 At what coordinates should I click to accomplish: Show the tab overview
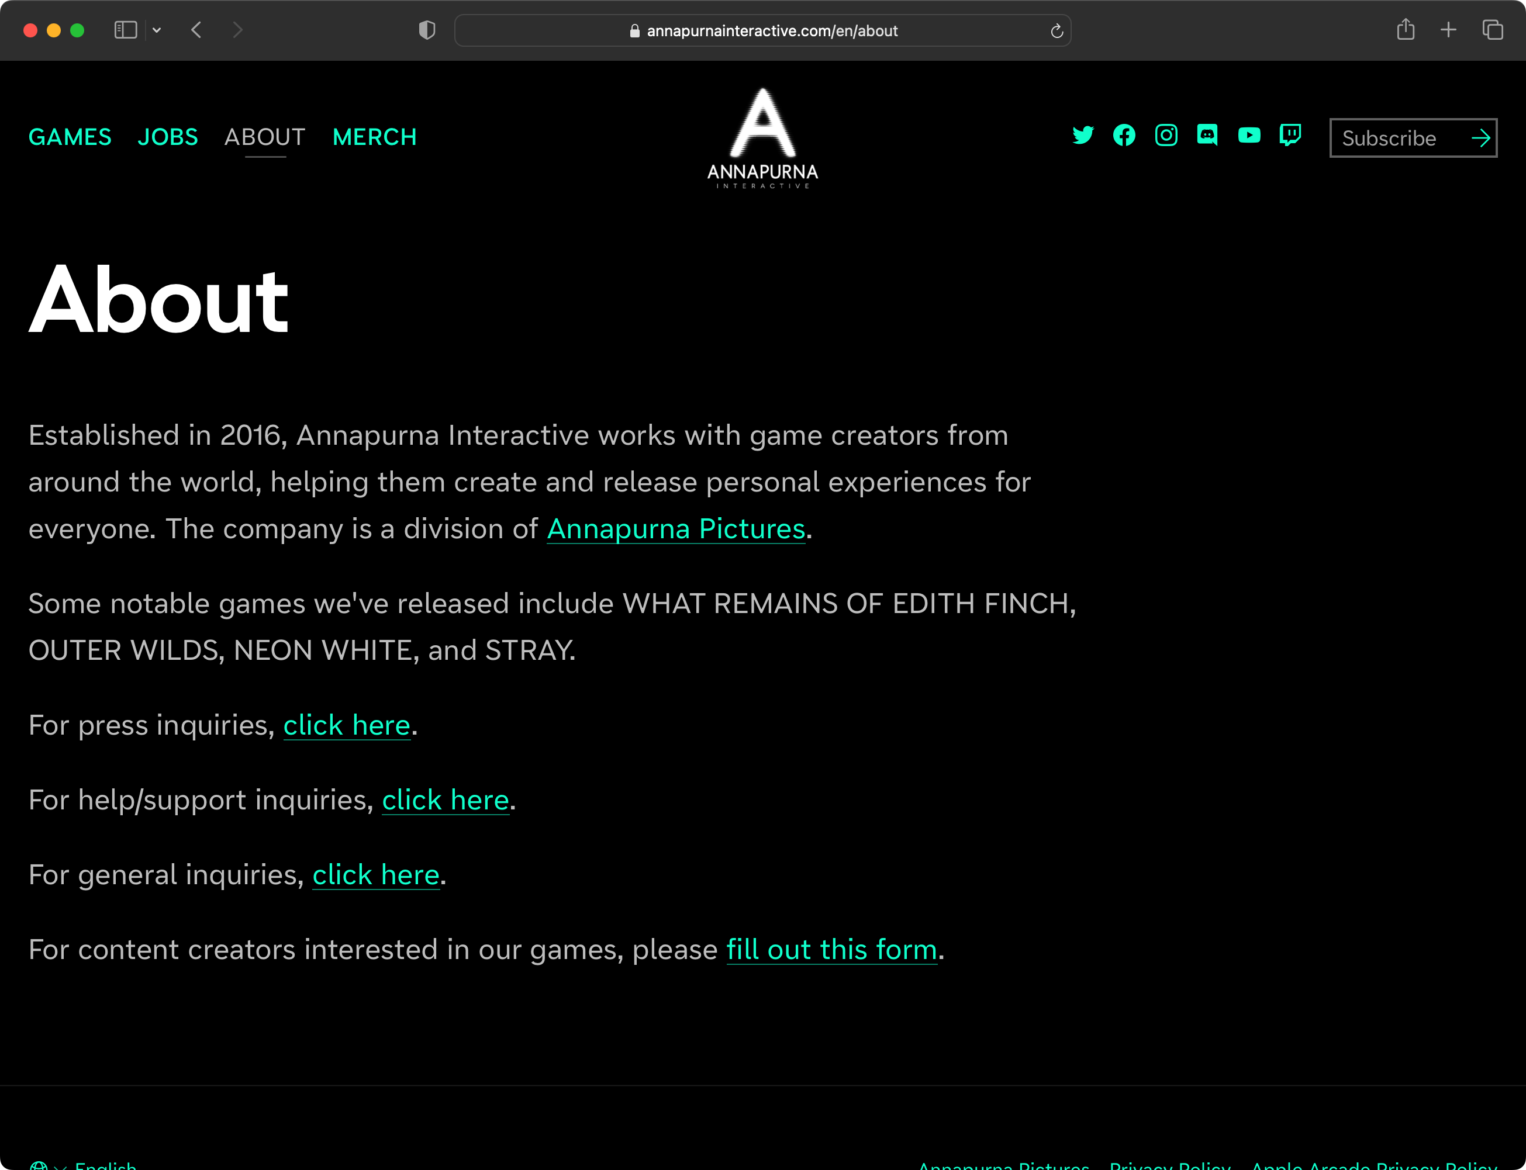coord(1492,30)
